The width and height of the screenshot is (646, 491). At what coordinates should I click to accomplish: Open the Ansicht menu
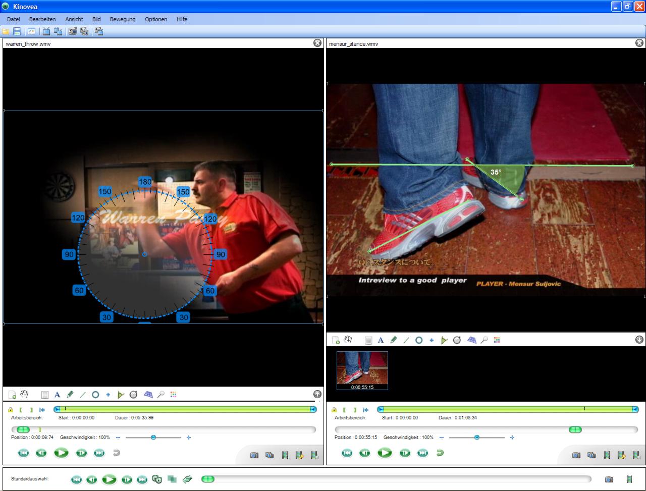point(74,19)
